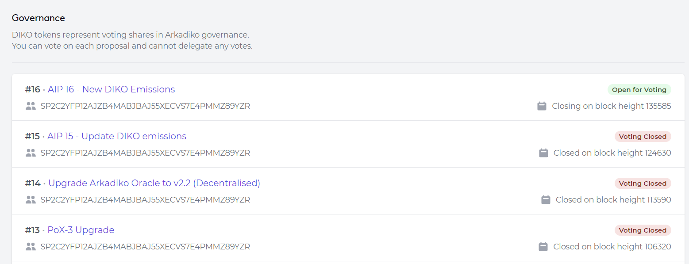Click proposer address under AIP 16 proposal

click(145, 106)
